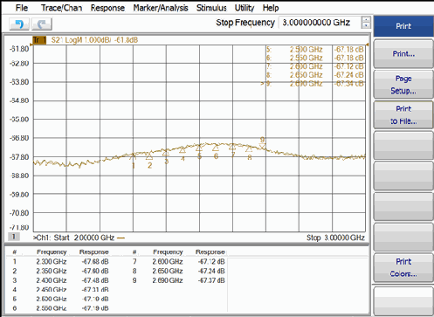Screen dimensions: 434x317
Task: Open the Marker/Analysis menu
Action: (x=161, y=8)
